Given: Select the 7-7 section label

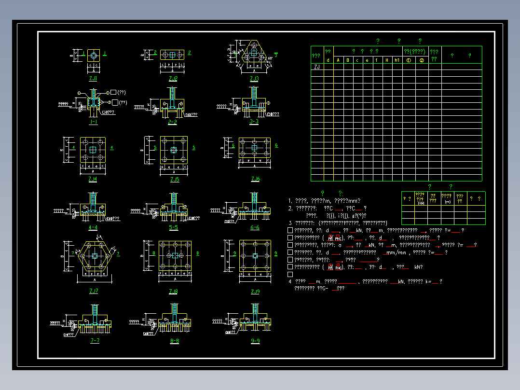Looking at the screenshot, I should 95,341.
